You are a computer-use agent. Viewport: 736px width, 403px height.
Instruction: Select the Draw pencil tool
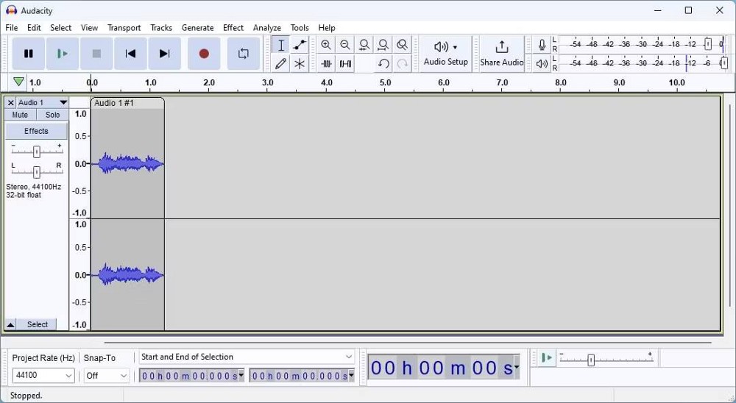tap(280, 64)
